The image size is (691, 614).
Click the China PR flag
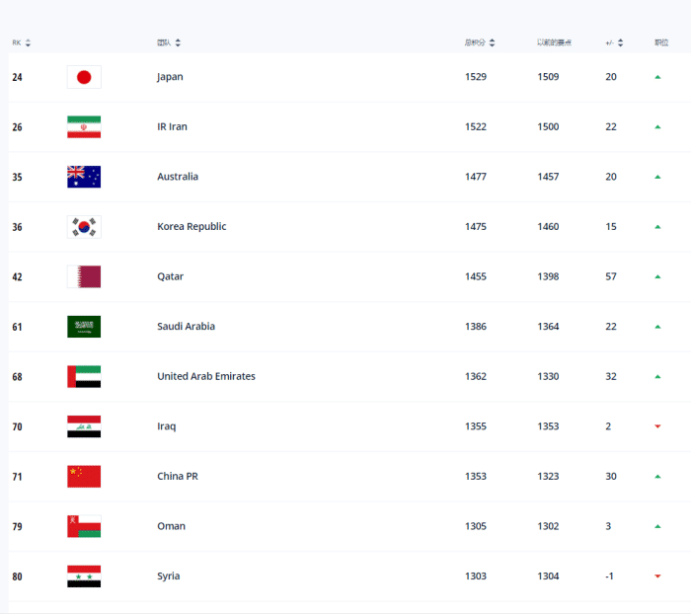[84, 477]
